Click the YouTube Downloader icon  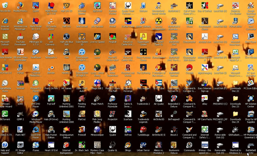21,36
